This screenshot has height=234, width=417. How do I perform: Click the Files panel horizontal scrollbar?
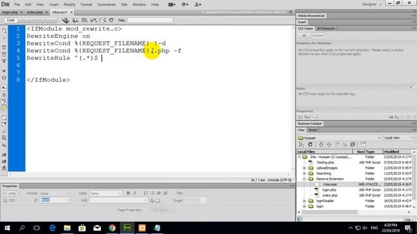pyautogui.click(x=330, y=213)
